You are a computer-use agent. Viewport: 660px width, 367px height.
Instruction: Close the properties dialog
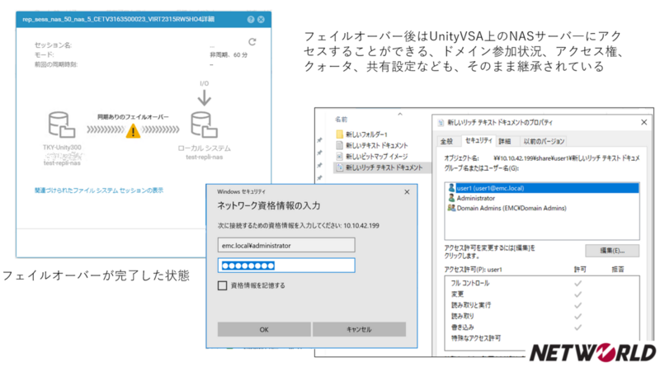[643, 123]
